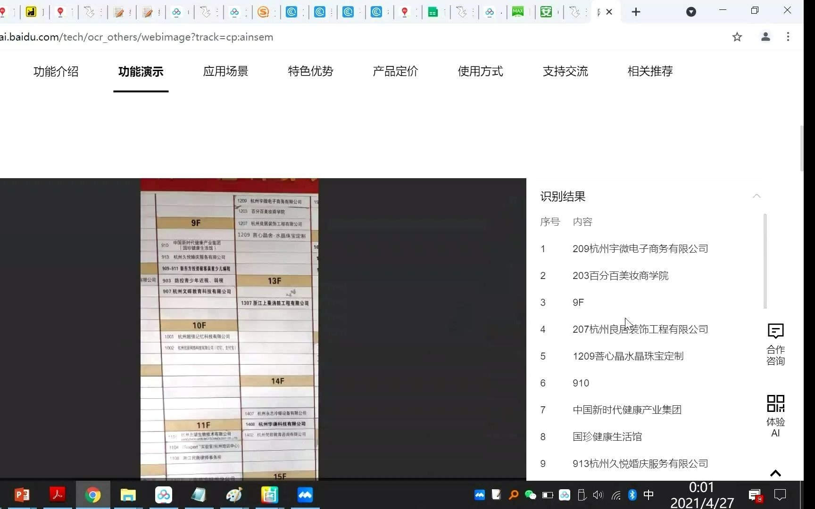Switch the 中 input method indicator
The height and width of the screenshot is (509, 815).
[x=649, y=495]
